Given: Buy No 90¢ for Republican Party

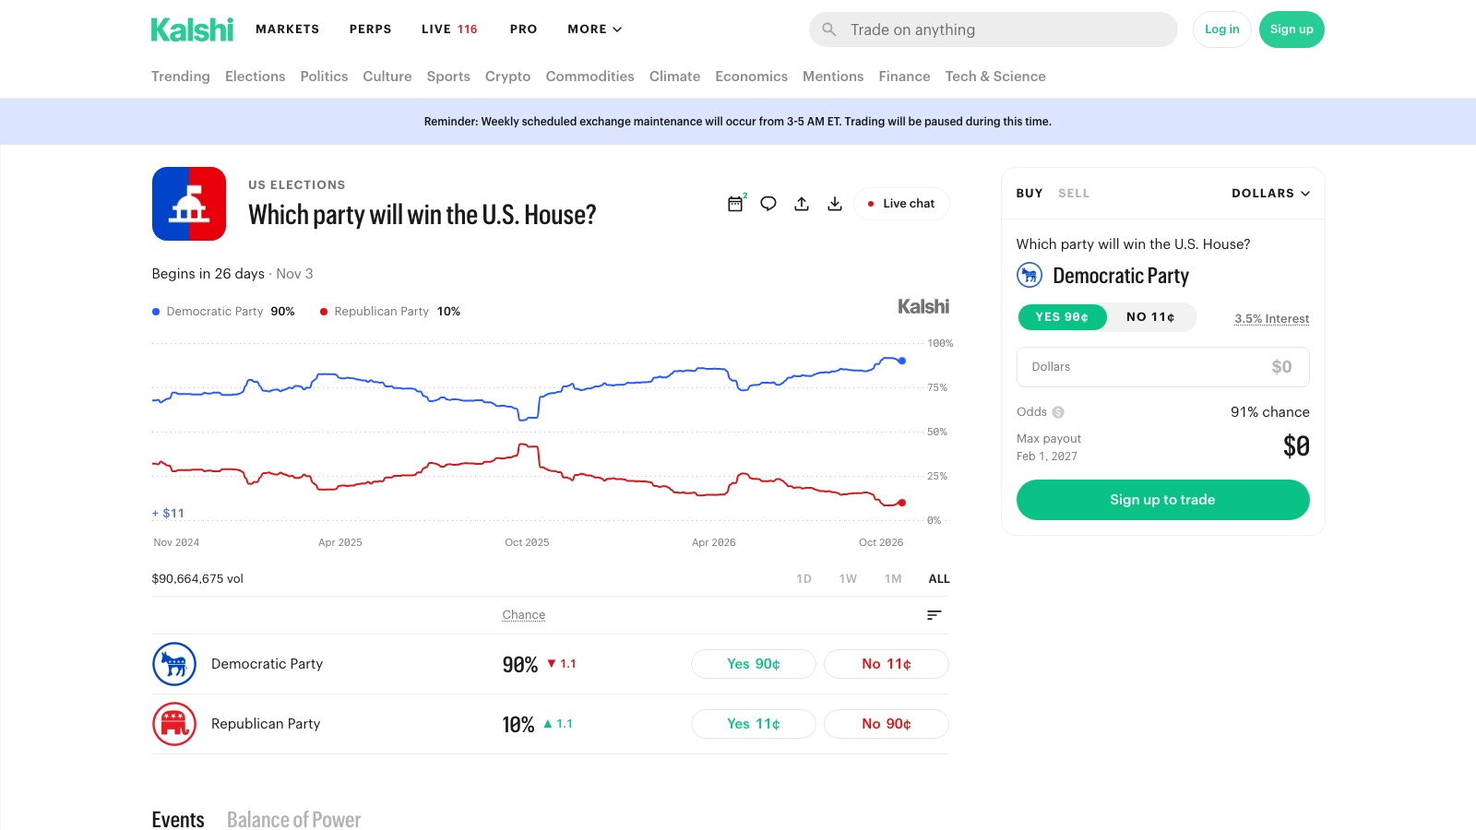Looking at the screenshot, I should (x=887, y=724).
